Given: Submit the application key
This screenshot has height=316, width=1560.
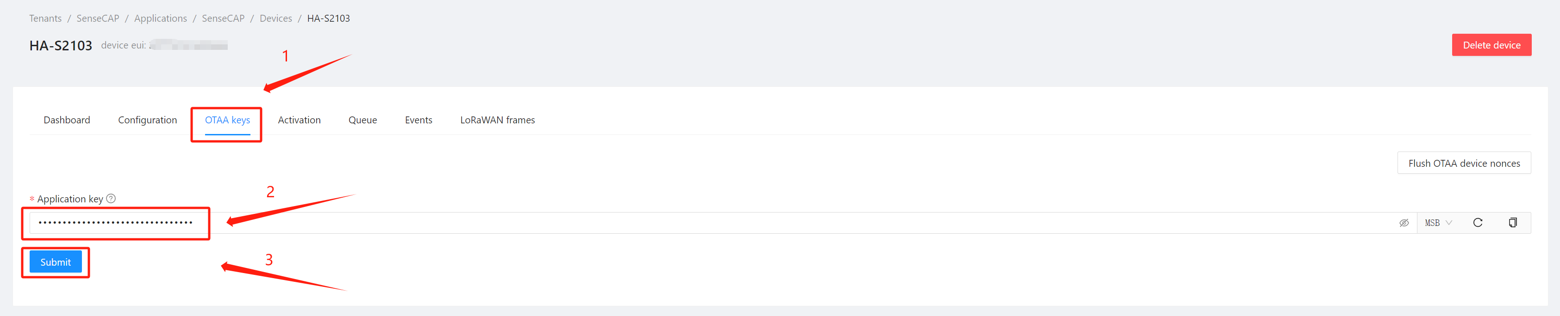Looking at the screenshot, I should (x=56, y=261).
